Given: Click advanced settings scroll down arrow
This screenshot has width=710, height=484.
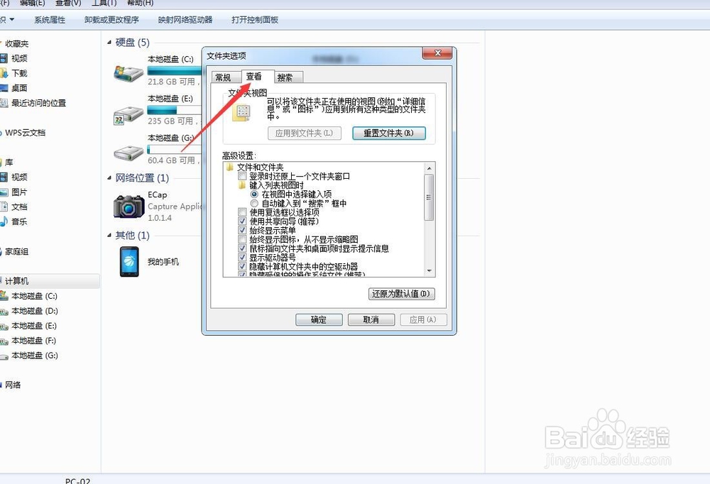Looking at the screenshot, I should pyautogui.click(x=430, y=271).
